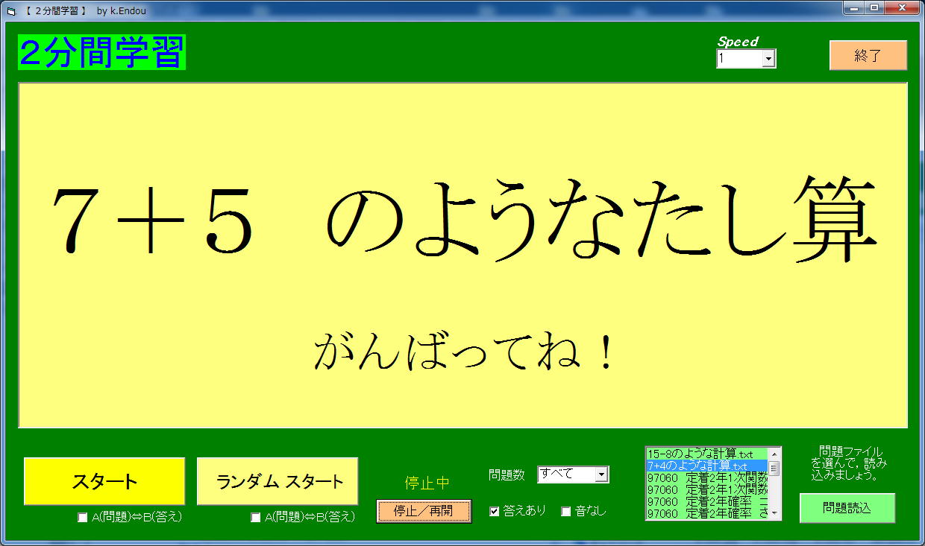This screenshot has height=546, width=925.
Task: Click the file list scrollbar thumb
Action: (x=774, y=468)
